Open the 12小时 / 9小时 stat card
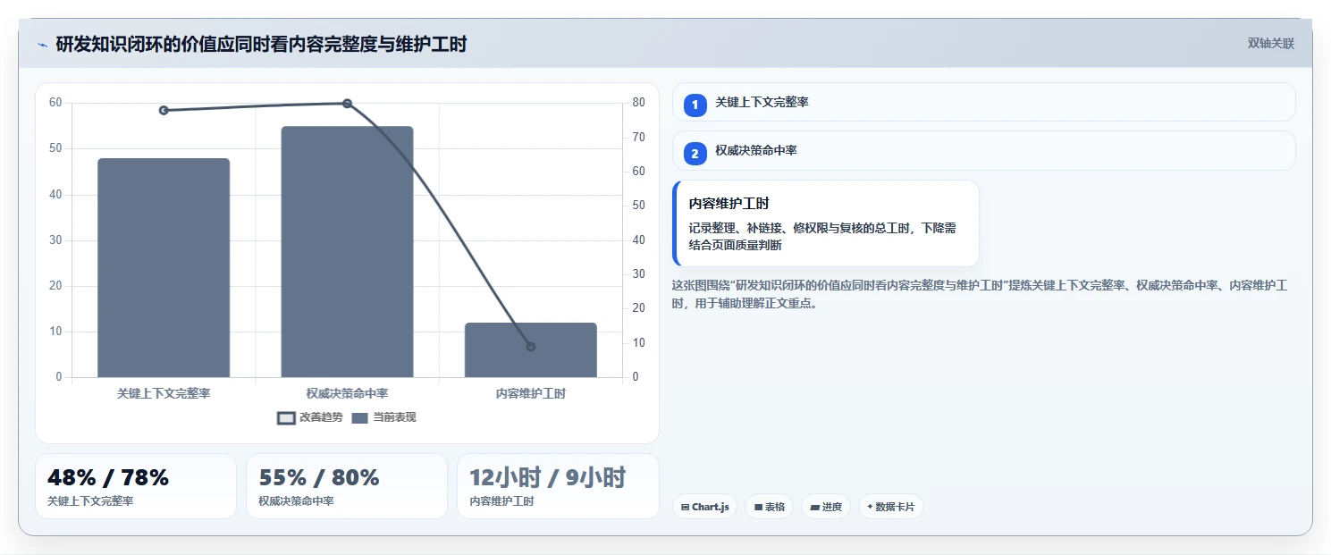Image resolution: width=1331 pixels, height=555 pixels. click(x=558, y=486)
